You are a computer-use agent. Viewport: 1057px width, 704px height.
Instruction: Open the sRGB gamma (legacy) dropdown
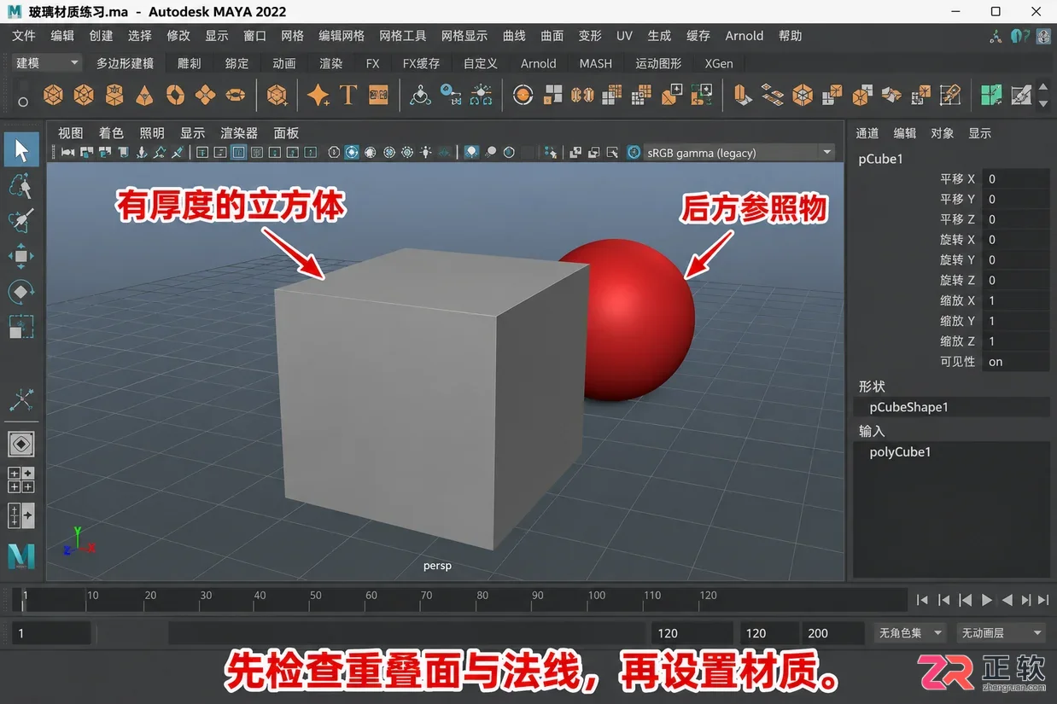click(739, 153)
